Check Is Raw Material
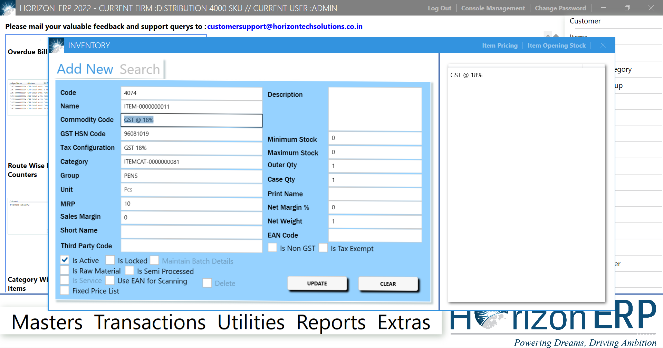Image resolution: width=663 pixels, height=348 pixels. 65,270
